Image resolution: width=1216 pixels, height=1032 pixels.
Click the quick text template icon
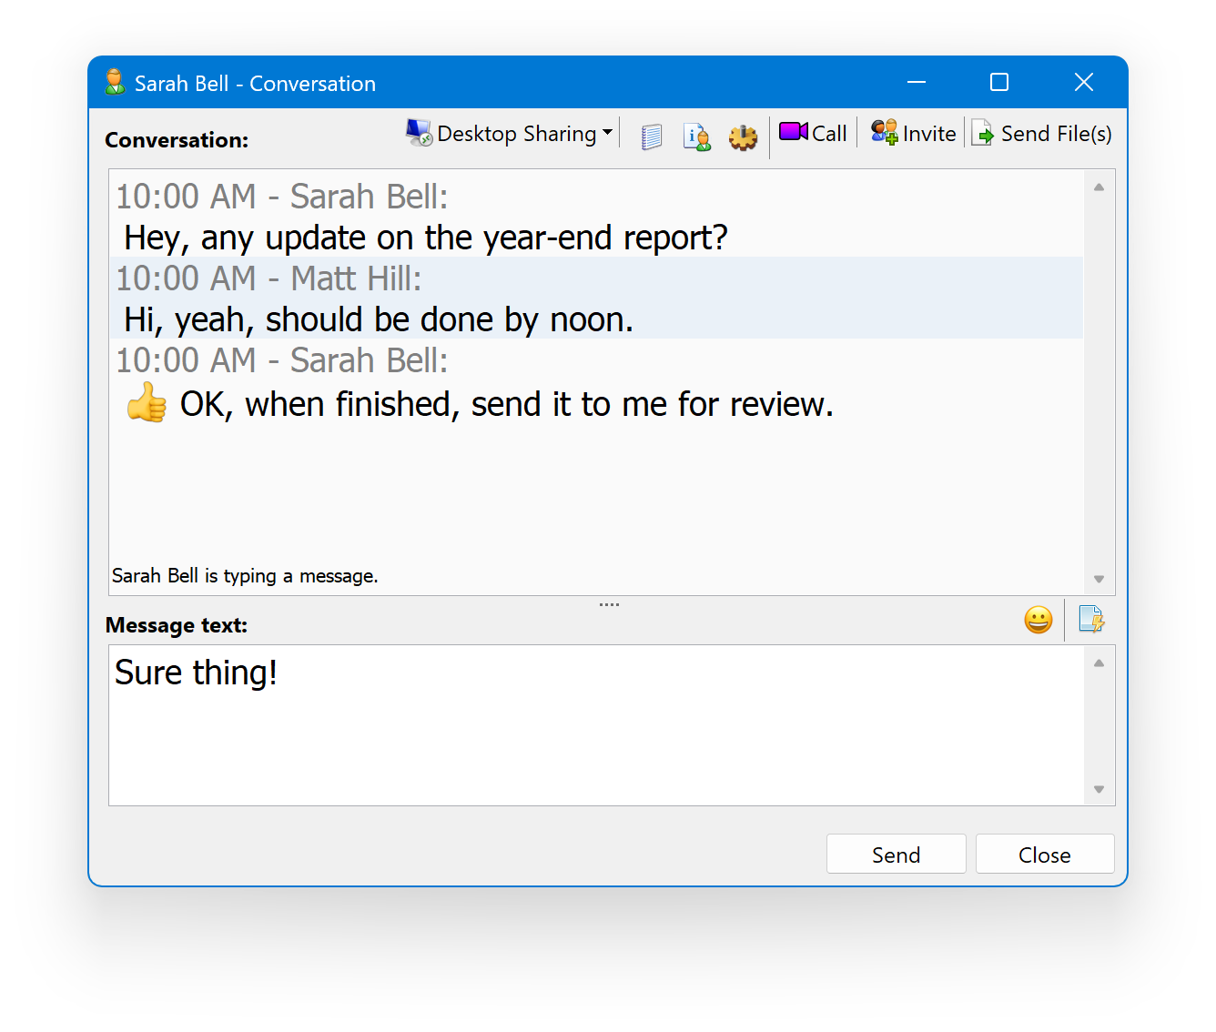pyautogui.click(x=1092, y=620)
